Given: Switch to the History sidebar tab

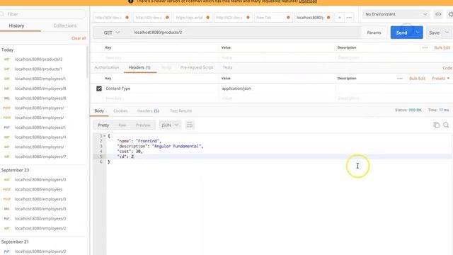Looking at the screenshot, I should [16, 25].
